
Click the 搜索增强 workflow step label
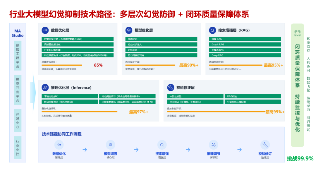click(162, 154)
